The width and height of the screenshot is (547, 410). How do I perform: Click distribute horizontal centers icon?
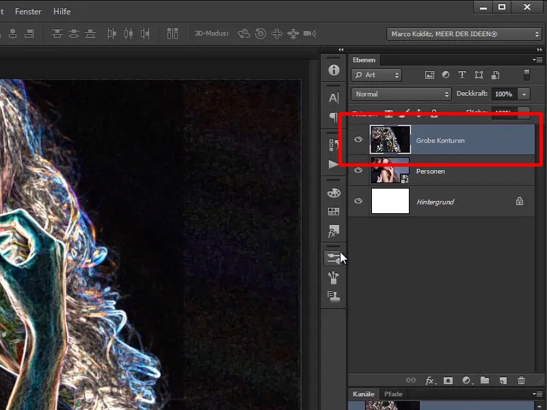click(x=129, y=33)
